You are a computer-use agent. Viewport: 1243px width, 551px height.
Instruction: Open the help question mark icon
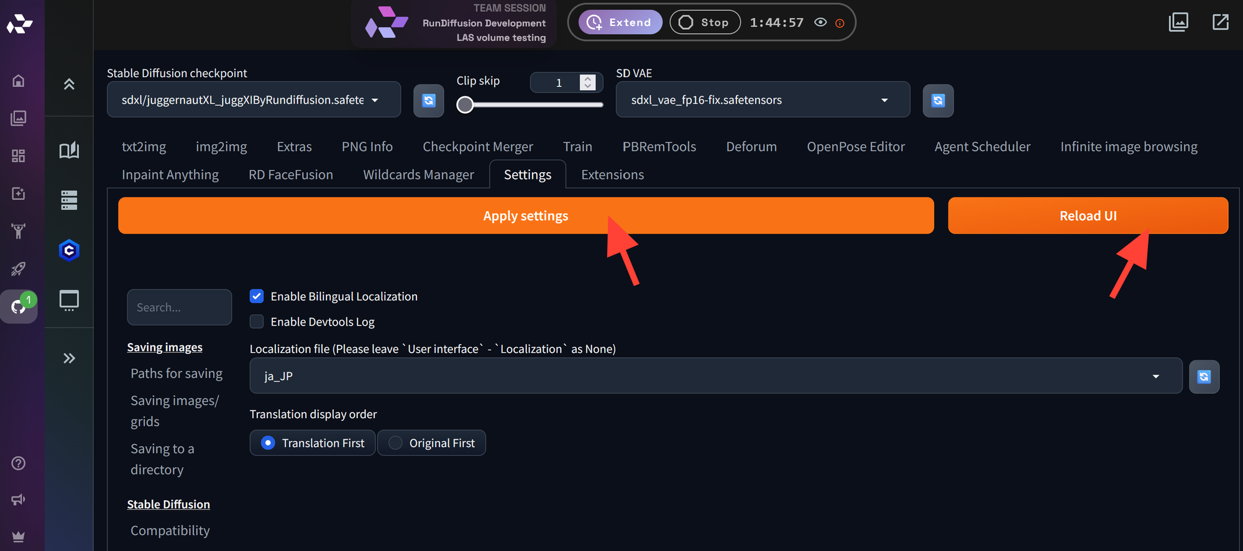(19, 463)
